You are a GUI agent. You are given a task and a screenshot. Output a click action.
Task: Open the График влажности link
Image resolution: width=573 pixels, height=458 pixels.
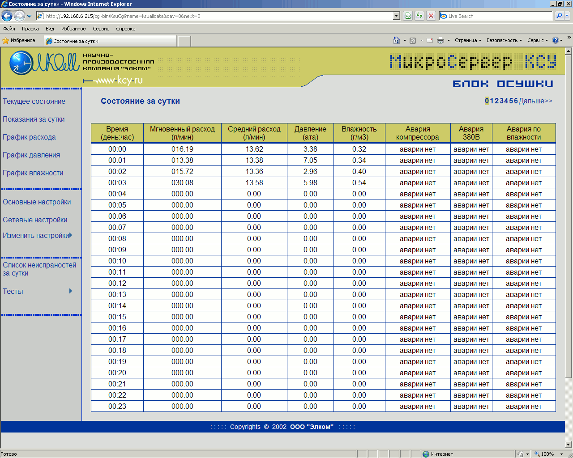click(33, 173)
